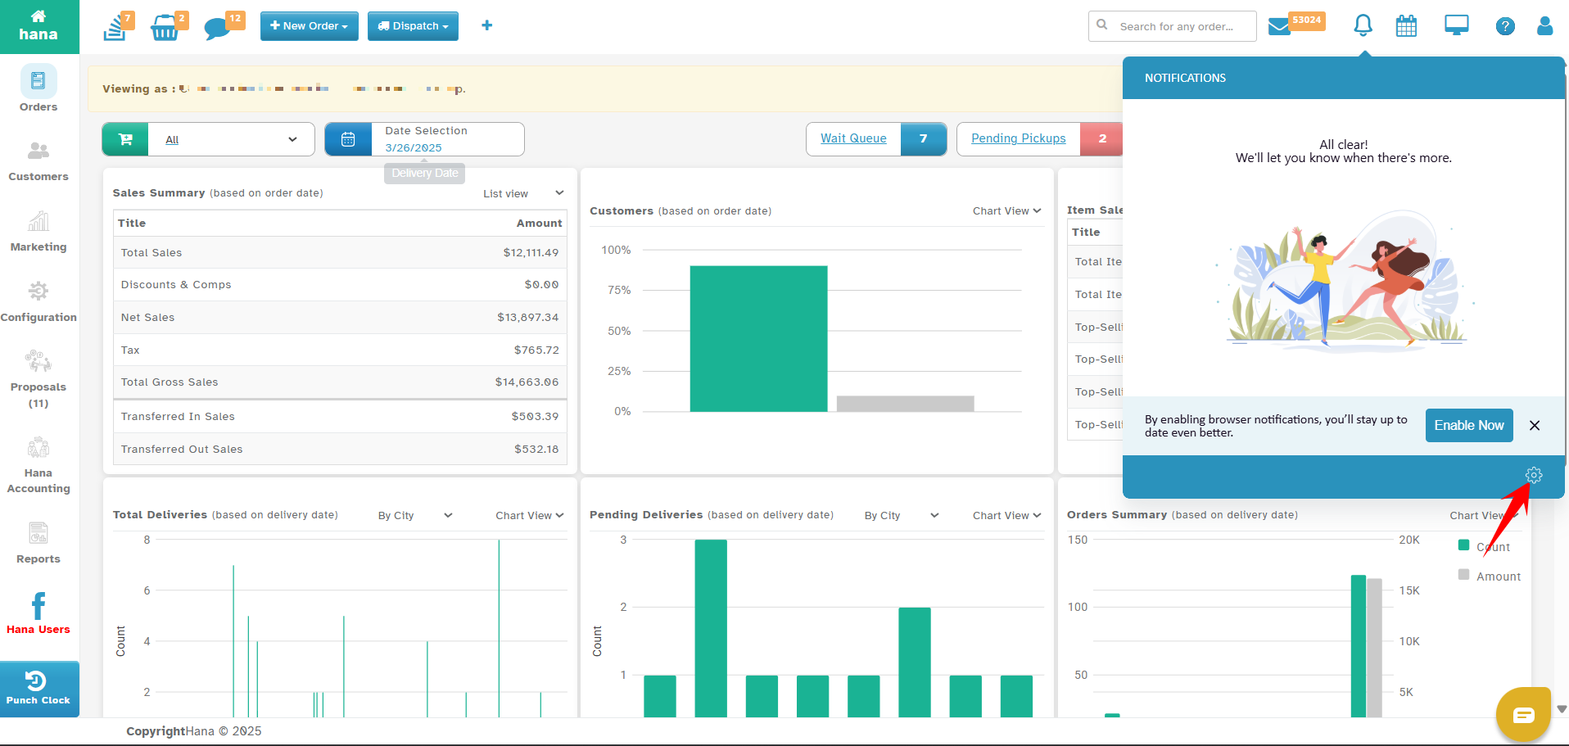Go to Customers in the sidebar
The image size is (1569, 746).
coord(38,161)
